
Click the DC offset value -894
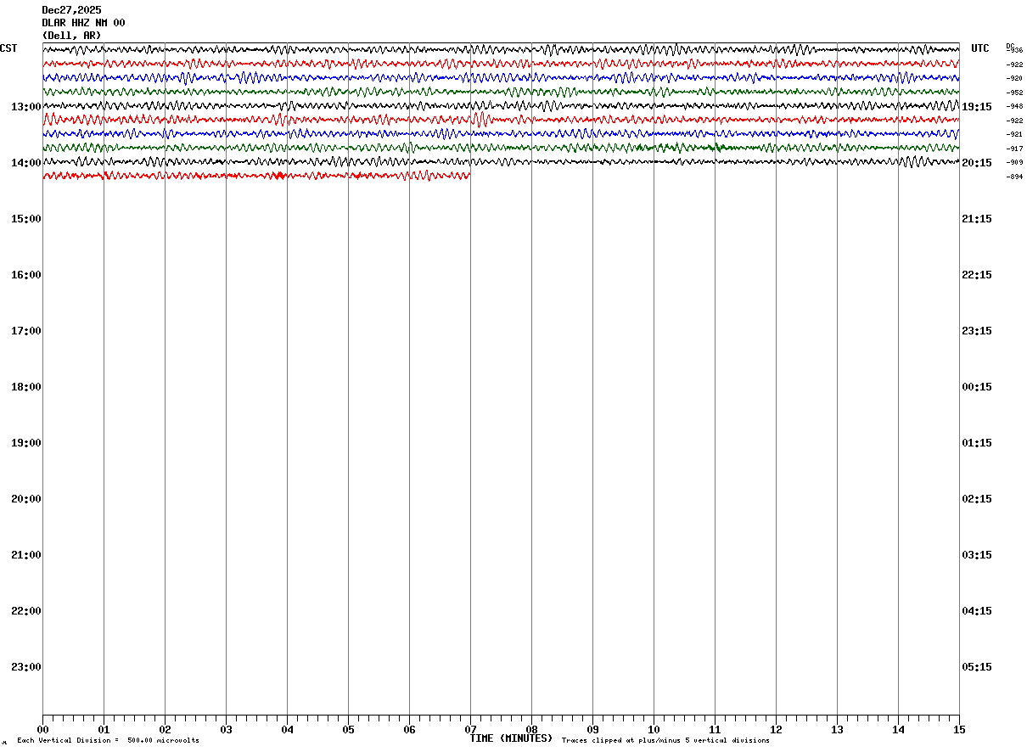[x=1015, y=177]
